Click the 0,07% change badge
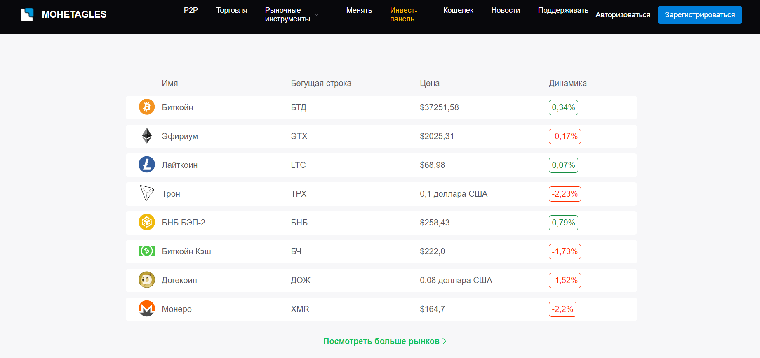The height and width of the screenshot is (358, 760). click(563, 165)
